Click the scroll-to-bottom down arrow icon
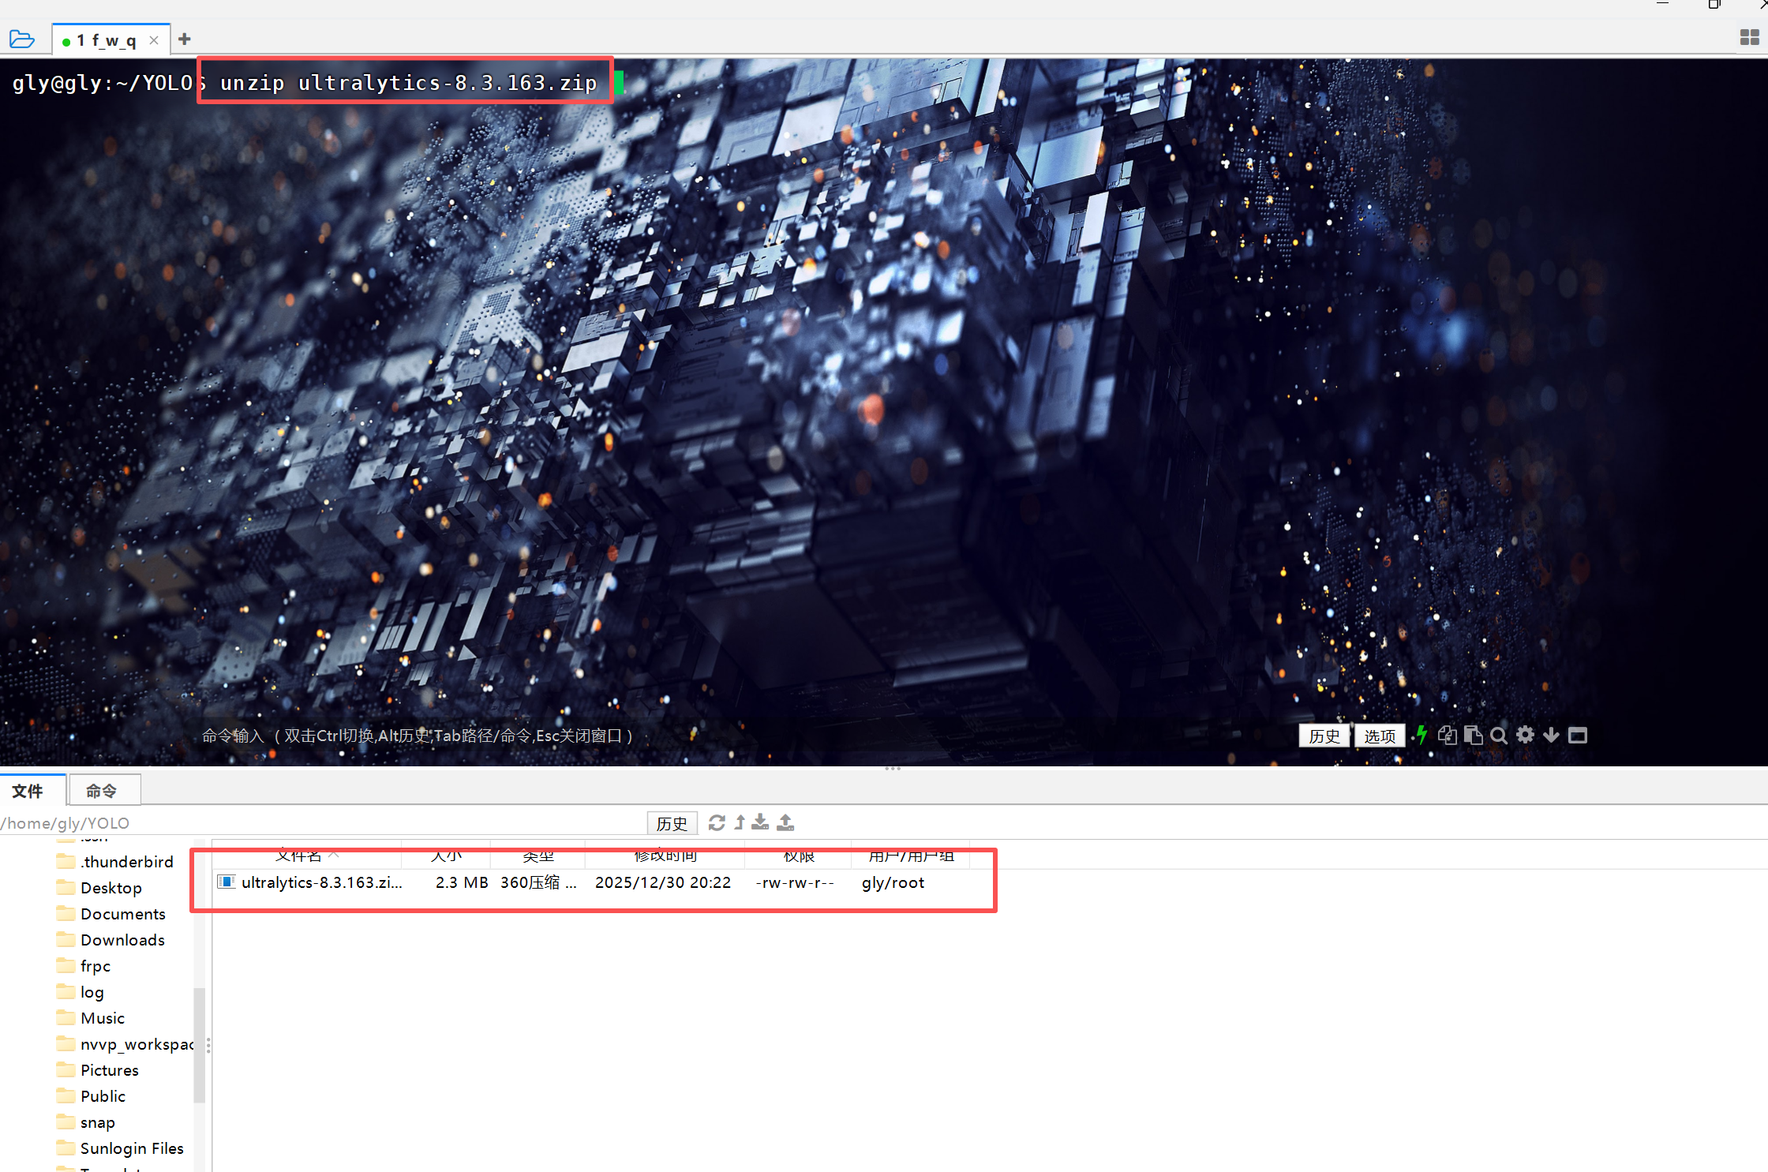The height and width of the screenshot is (1172, 1768). [1551, 735]
